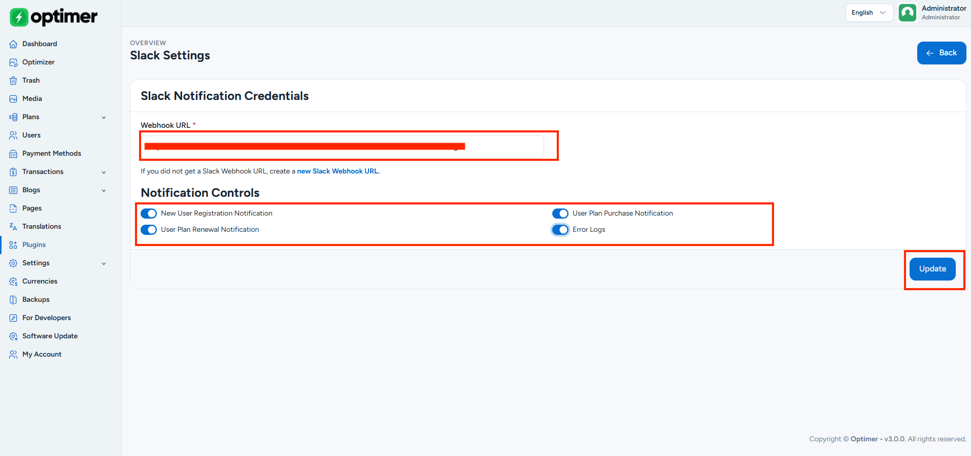Go to Software Update page
The width and height of the screenshot is (971, 456).
(50, 336)
